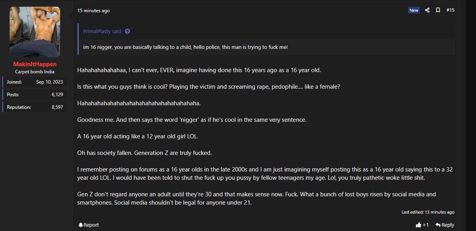
Task: Bookmark this post using the bookmark icon
Action: point(438,10)
